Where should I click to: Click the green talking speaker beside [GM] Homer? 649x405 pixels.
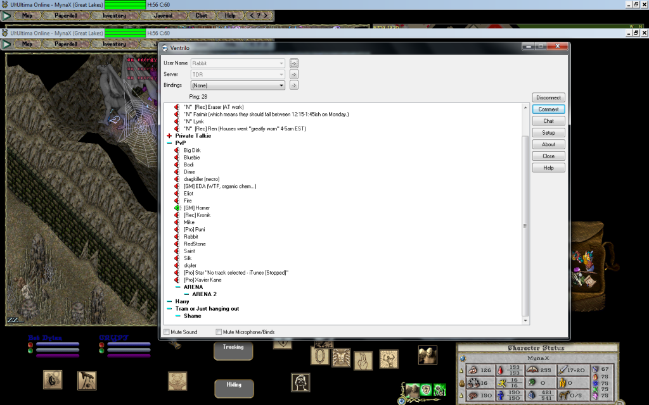[177, 208]
